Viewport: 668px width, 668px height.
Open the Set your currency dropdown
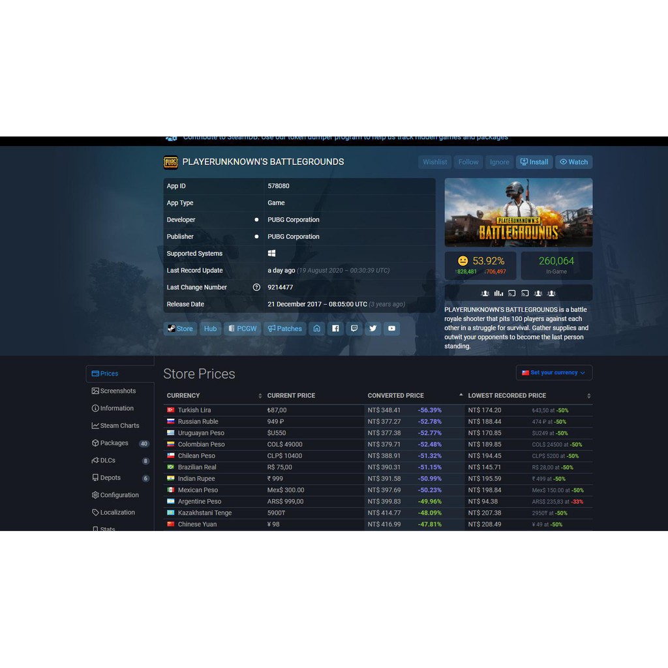pyautogui.click(x=554, y=372)
